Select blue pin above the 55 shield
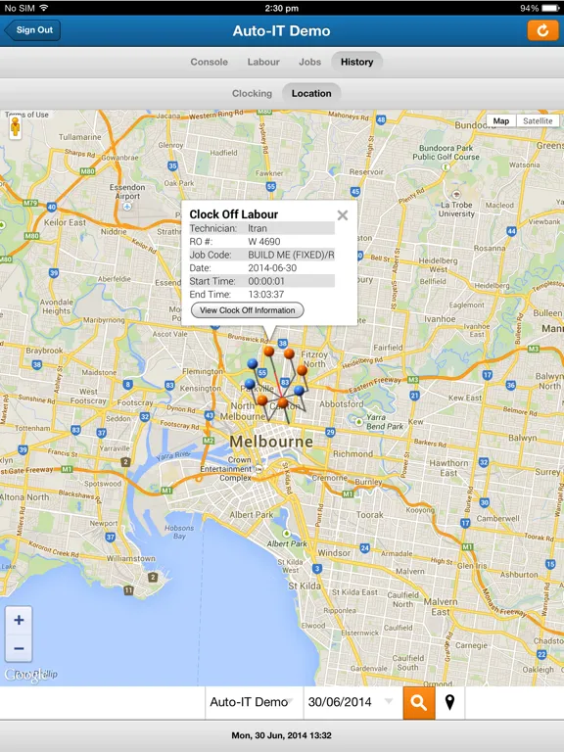 (253, 364)
